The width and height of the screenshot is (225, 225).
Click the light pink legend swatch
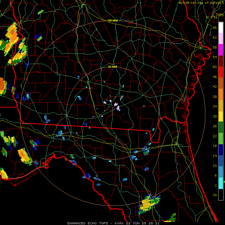[221, 38]
